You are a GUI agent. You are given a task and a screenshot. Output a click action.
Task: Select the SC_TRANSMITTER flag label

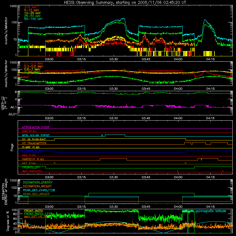(34, 143)
